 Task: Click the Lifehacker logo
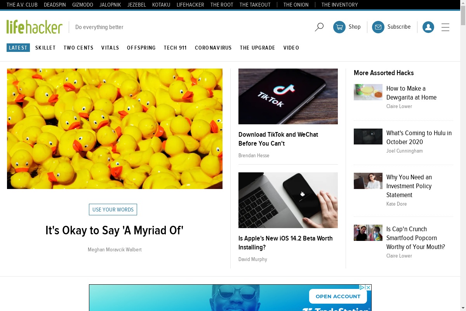[x=35, y=27]
